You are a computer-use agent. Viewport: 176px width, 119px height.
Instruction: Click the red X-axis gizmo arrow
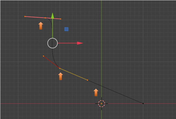coord(80,43)
